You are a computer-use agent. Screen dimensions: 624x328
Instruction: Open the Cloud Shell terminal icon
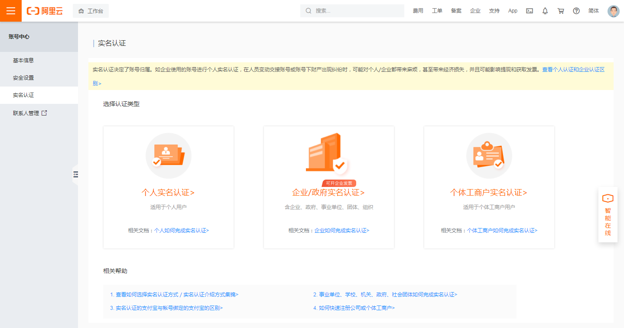[x=530, y=11]
